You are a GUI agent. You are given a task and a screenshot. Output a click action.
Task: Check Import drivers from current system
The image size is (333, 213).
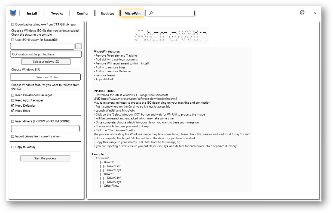pos(13,137)
